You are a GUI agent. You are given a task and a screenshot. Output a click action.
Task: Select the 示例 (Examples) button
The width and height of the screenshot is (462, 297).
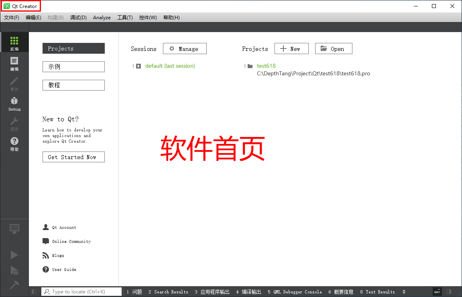(74, 67)
